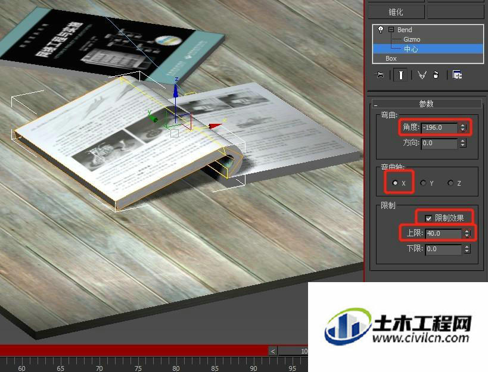Click the red X axis arrow of gizmo
This screenshot has height=372, width=488.
(215, 125)
